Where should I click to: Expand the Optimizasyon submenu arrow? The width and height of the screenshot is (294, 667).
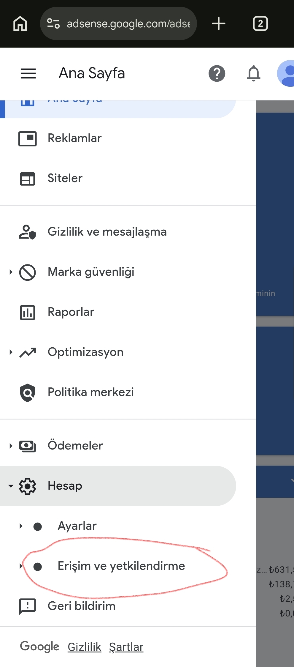11,352
